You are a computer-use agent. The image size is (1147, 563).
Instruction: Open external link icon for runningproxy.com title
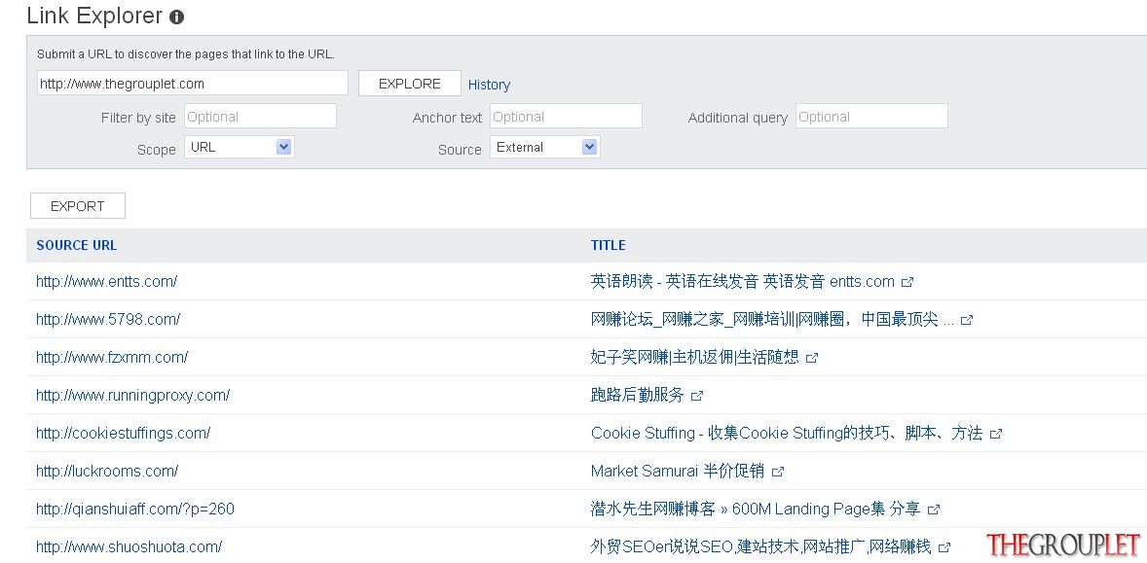point(697,396)
